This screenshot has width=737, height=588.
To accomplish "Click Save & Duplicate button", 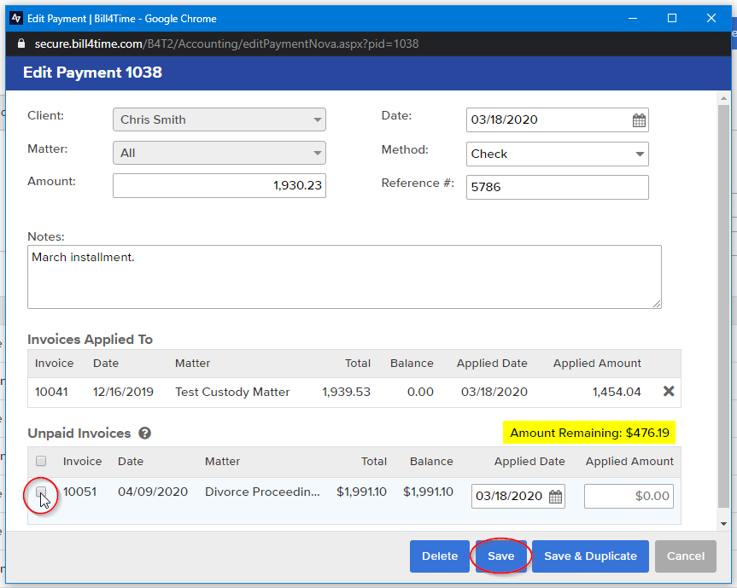I will point(590,556).
